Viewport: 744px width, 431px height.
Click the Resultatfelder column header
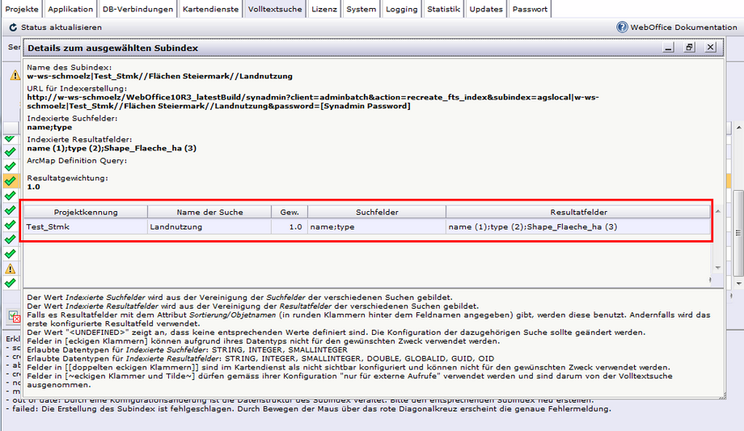(x=578, y=212)
